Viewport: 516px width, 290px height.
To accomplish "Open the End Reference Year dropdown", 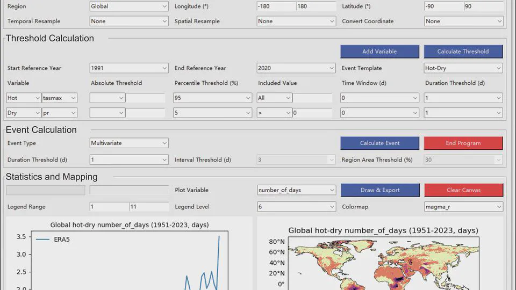I will pyautogui.click(x=296, y=68).
